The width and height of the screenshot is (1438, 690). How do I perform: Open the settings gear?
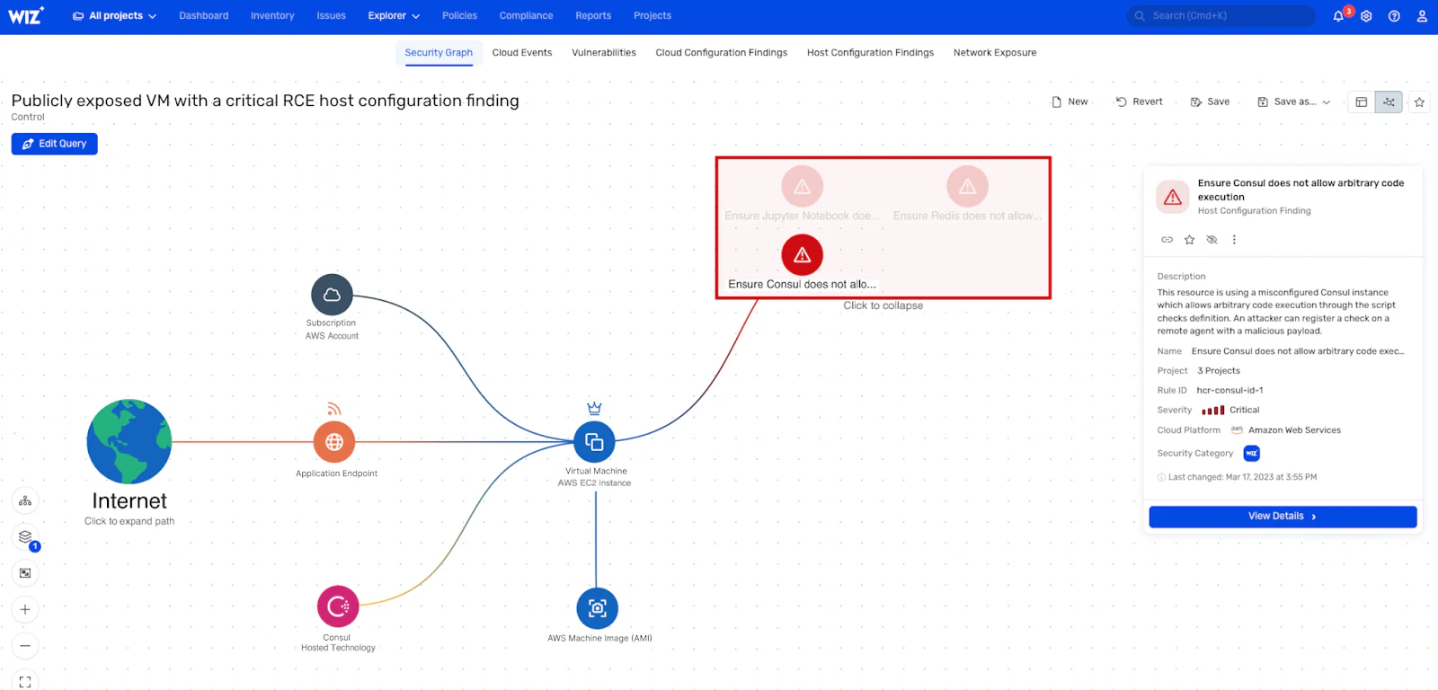[x=1366, y=16]
